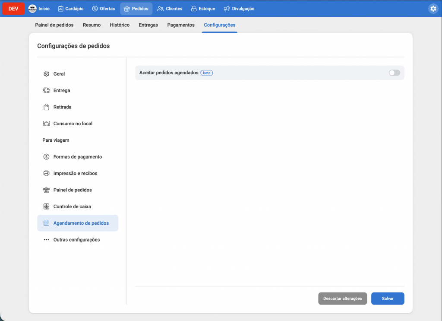Click the basket icon beside Painel de pedidos

point(46,190)
